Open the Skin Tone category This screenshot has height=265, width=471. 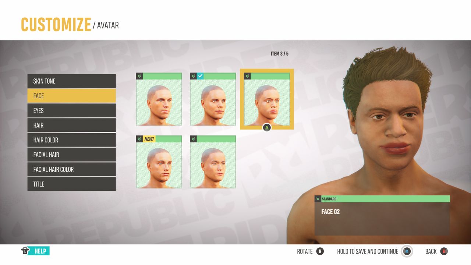pos(71,81)
